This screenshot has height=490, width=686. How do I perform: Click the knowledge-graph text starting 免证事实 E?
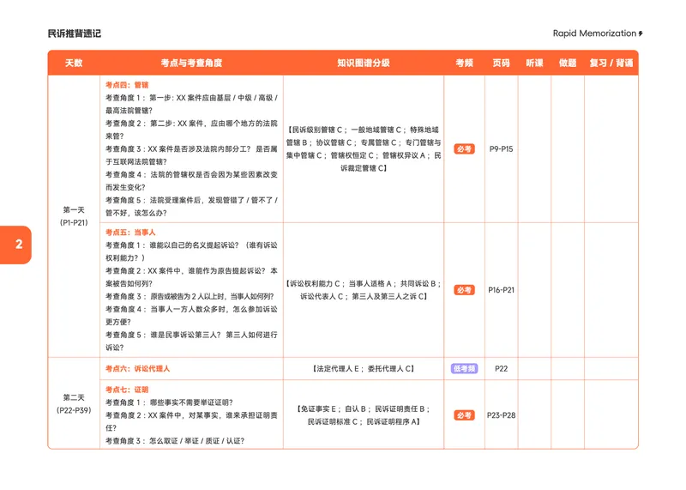pyautogui.click(x=364, y=415)
